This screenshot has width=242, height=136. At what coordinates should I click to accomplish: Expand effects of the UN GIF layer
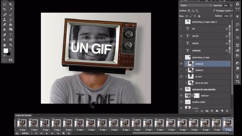230,36
